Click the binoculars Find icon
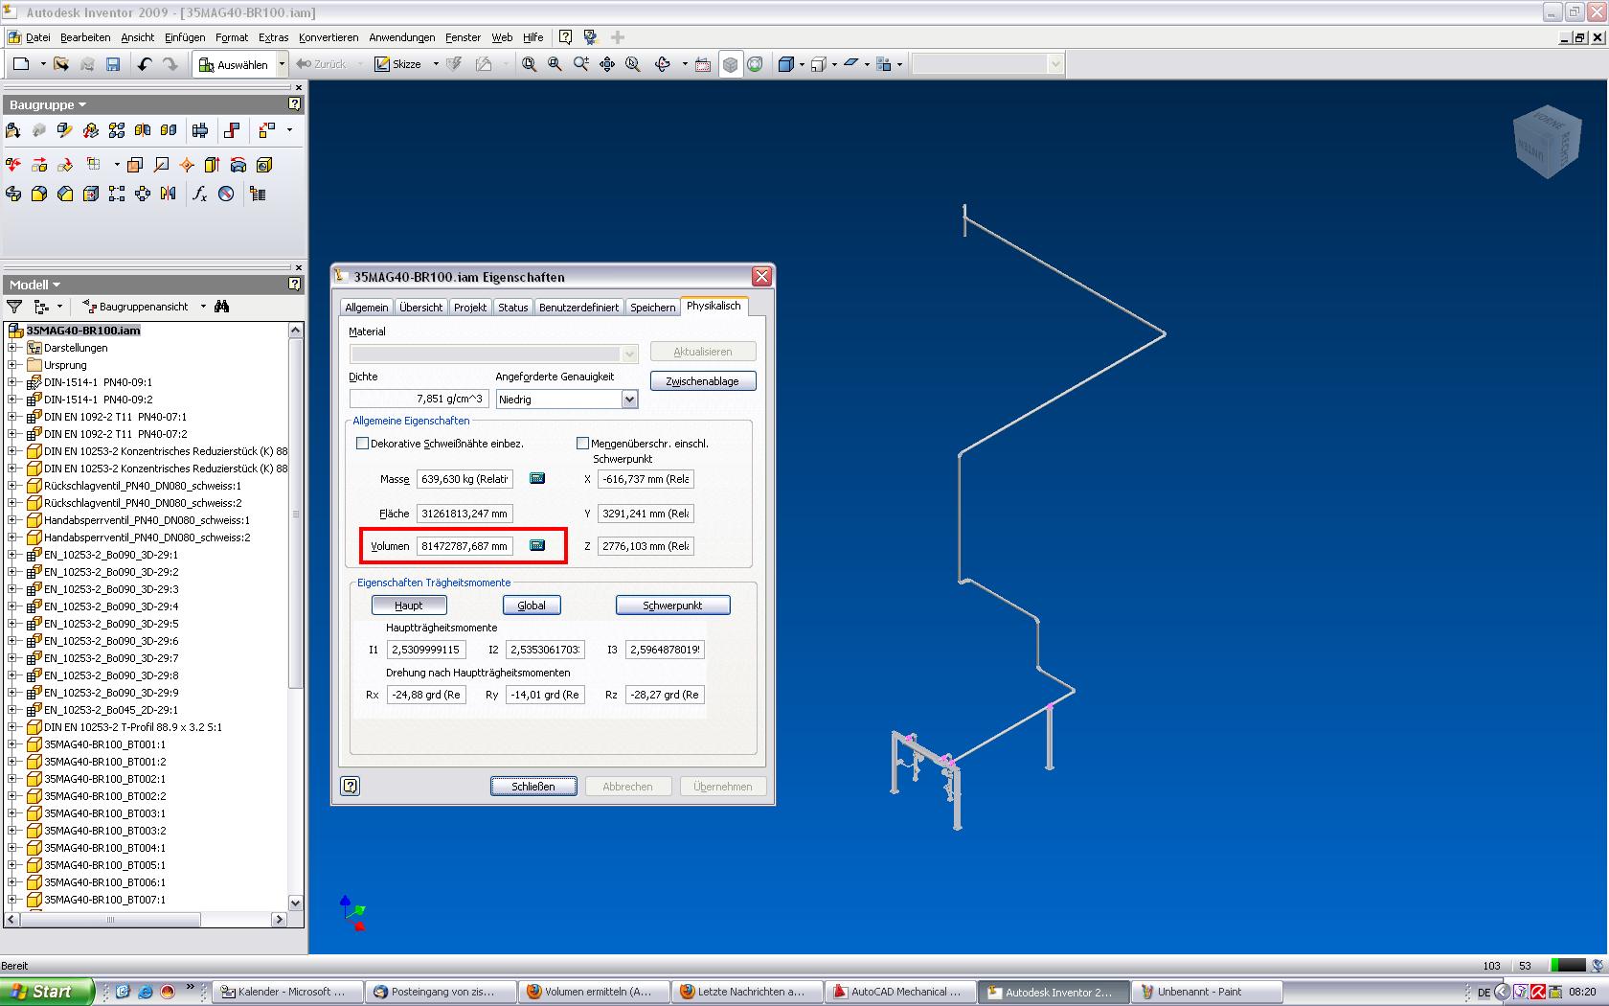This screenshot has width=1609, height=1006. point(222,307)
